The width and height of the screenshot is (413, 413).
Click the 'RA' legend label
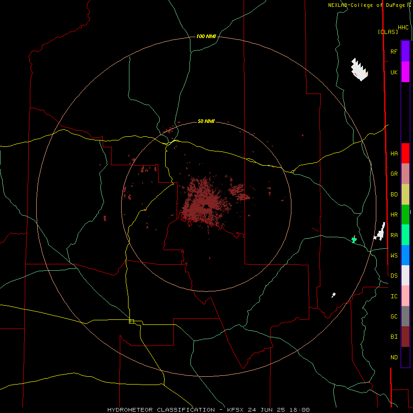(x=394, y=235)
